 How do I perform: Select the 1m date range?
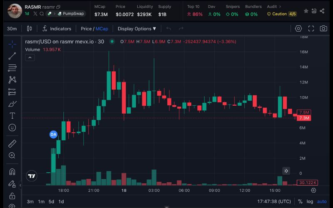pos(41,202)
